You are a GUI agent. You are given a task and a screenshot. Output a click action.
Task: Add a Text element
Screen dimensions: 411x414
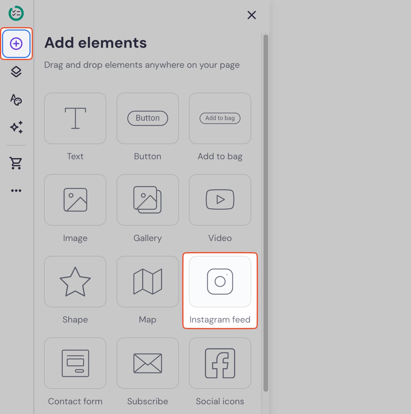point(75,118)
